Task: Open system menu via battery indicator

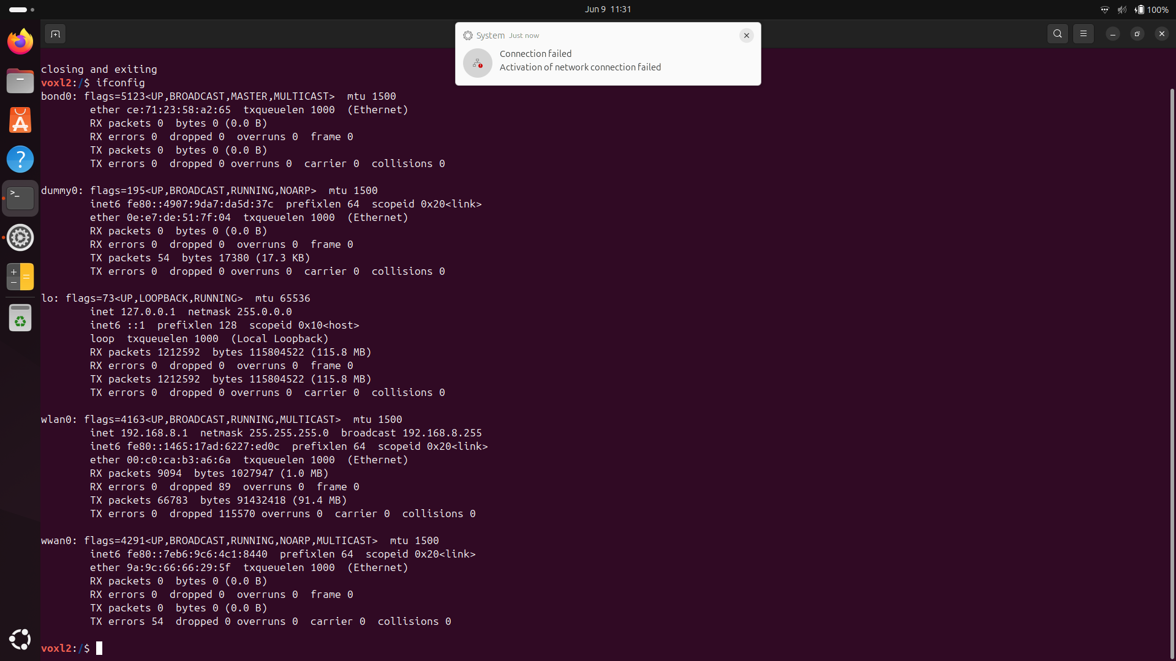Action: pyautogui.click(x=1151, y=10)
